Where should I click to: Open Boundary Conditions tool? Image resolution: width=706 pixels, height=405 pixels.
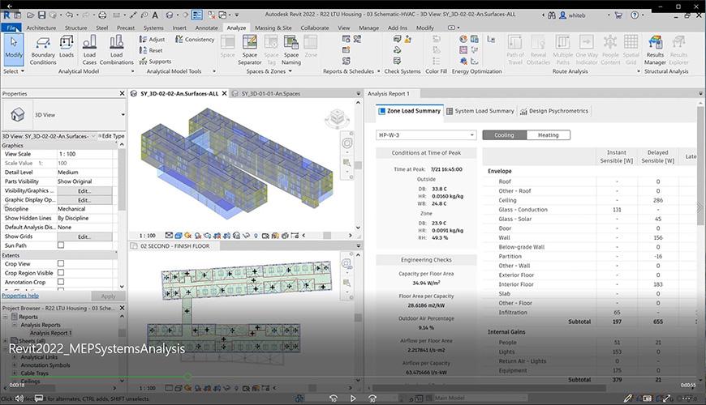[x=43, y=50]
